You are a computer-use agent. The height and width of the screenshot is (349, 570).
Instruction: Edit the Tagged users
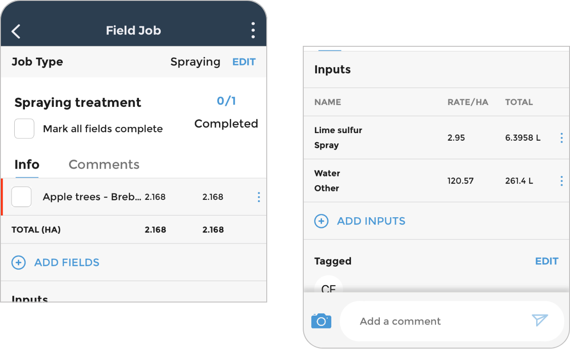coord(546,261)
